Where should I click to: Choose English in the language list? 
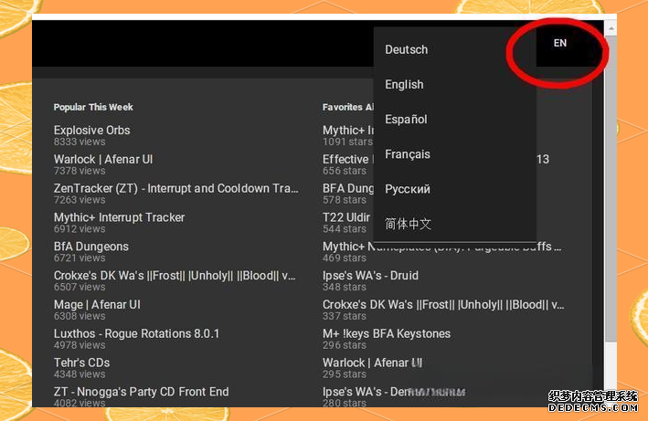[x=404, y=84]
